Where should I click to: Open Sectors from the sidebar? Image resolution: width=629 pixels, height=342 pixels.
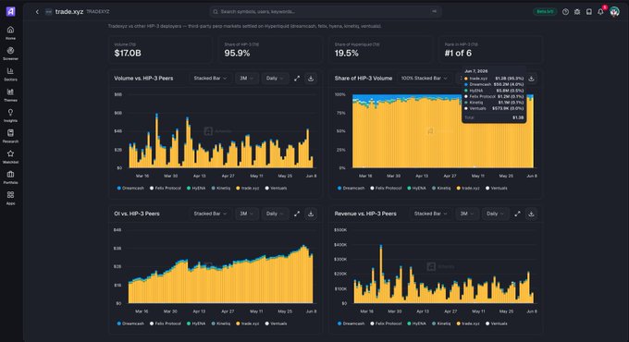pyautogui.click(x=10, y=74)
